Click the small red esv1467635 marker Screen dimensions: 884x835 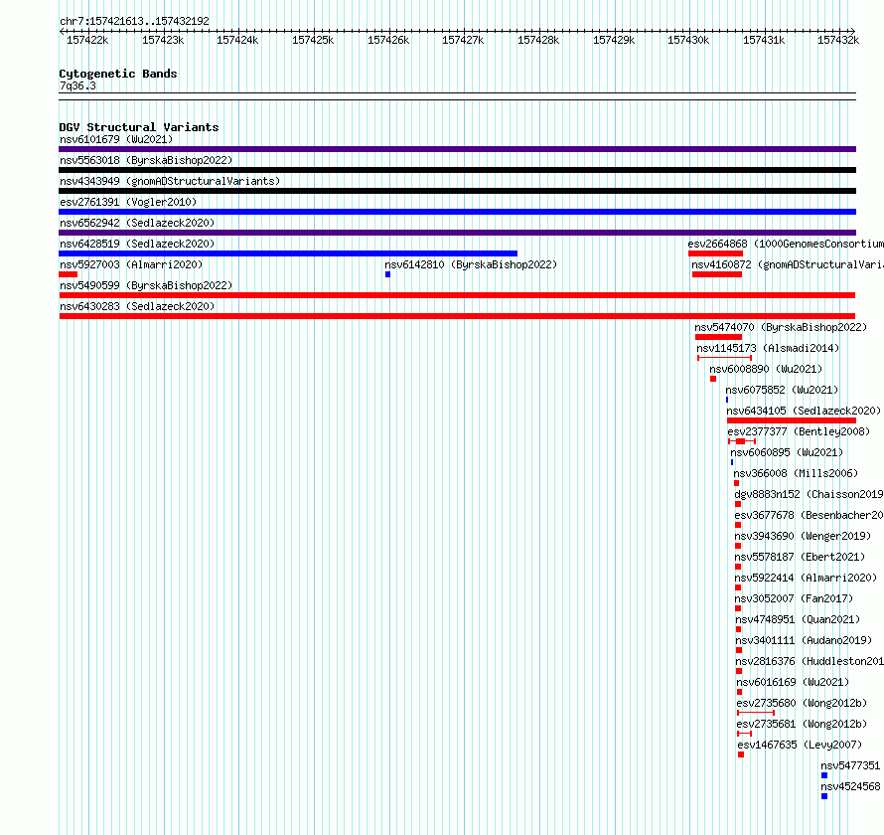pos(741,754)
